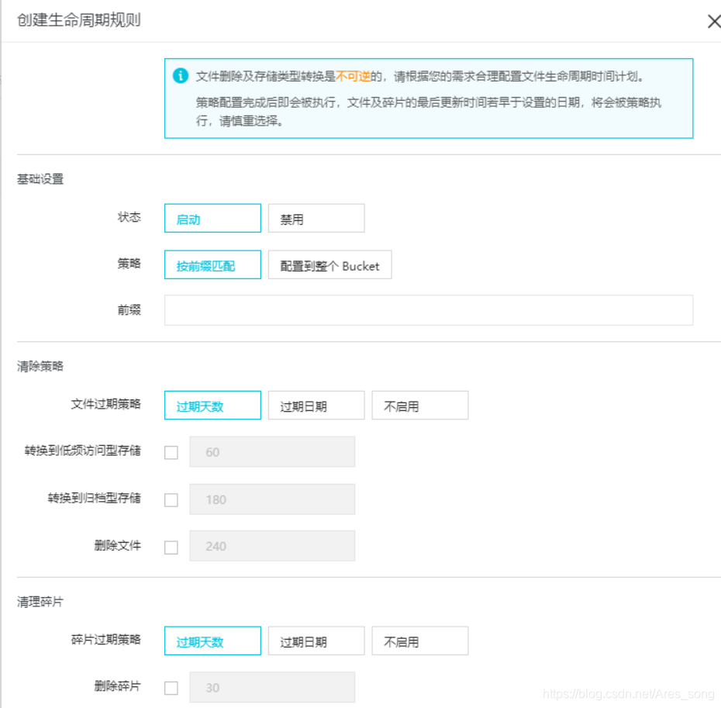Screen dimensions: 721x708
Task: Click the 删除文件 label
Action: [x=118, y=546]
